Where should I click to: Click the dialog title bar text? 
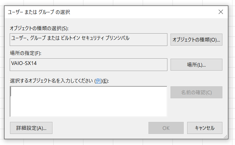pyautogui.click(x=39, y=12)
